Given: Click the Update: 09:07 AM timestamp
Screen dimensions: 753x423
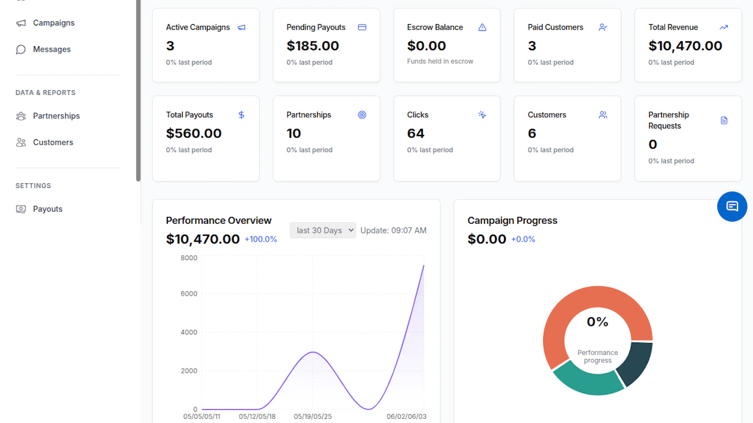Looking at the screenshot, I should 394,230.
